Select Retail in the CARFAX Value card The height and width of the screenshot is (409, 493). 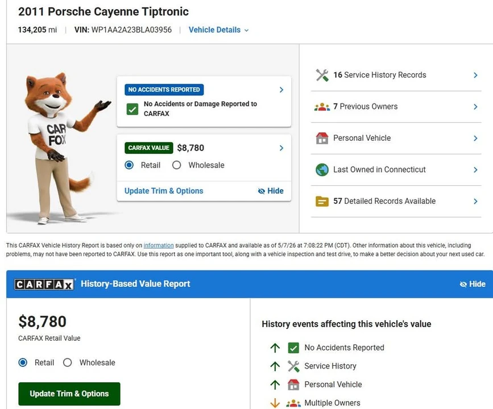pos(129,165)
